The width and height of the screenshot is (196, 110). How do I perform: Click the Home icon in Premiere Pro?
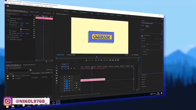point(8,6)
